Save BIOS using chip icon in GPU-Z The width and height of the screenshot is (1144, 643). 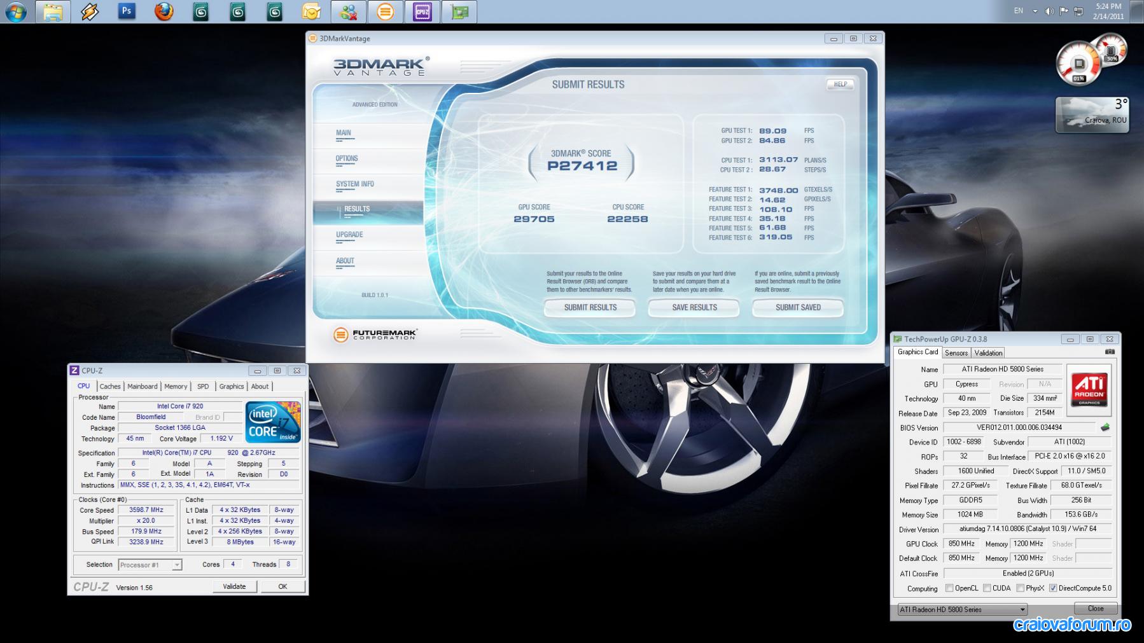coord(1105,427)
